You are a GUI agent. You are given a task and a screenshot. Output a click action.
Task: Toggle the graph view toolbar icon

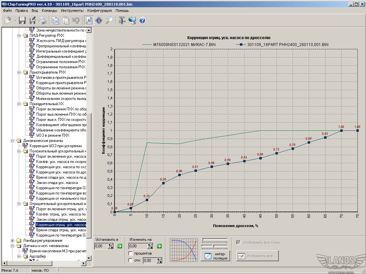(x=89, y=20)
